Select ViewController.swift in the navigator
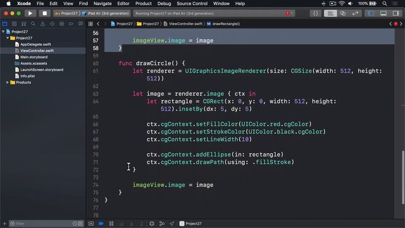This screenshot has width=405, height=228. (37, 51)
